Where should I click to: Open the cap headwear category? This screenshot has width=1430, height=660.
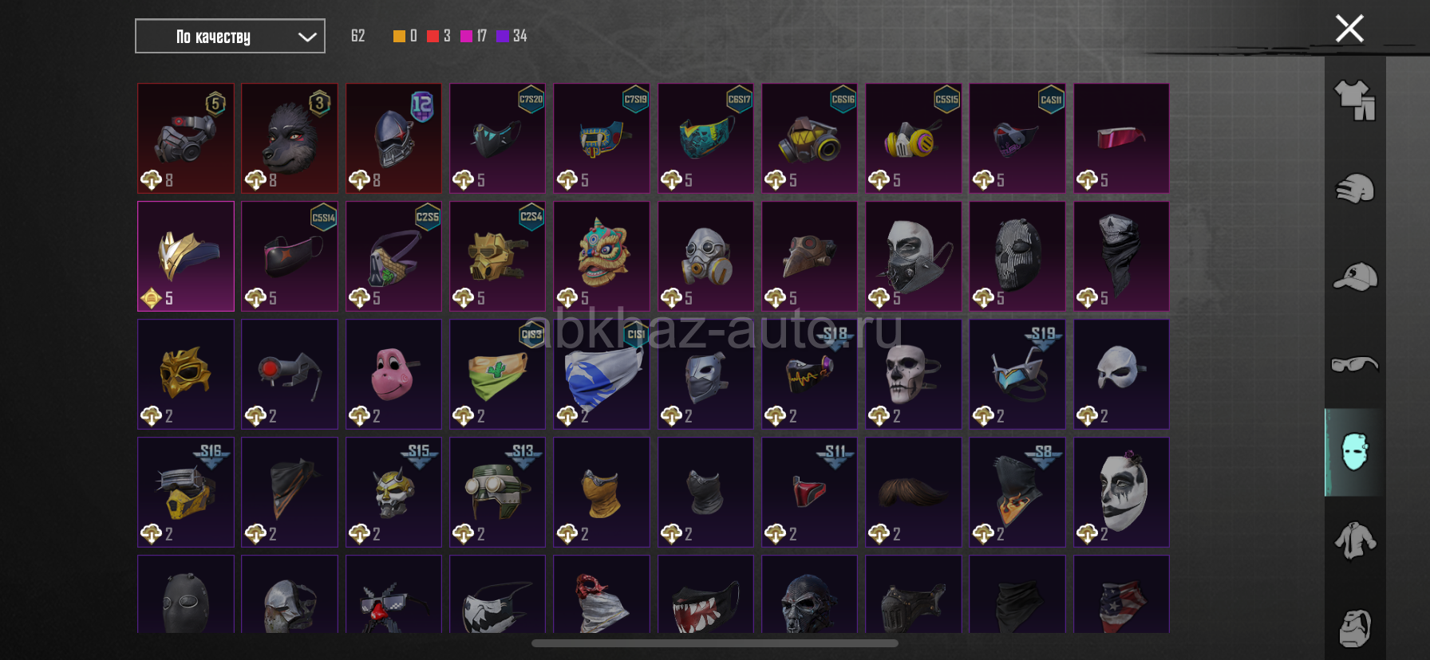pos(1355,277)
